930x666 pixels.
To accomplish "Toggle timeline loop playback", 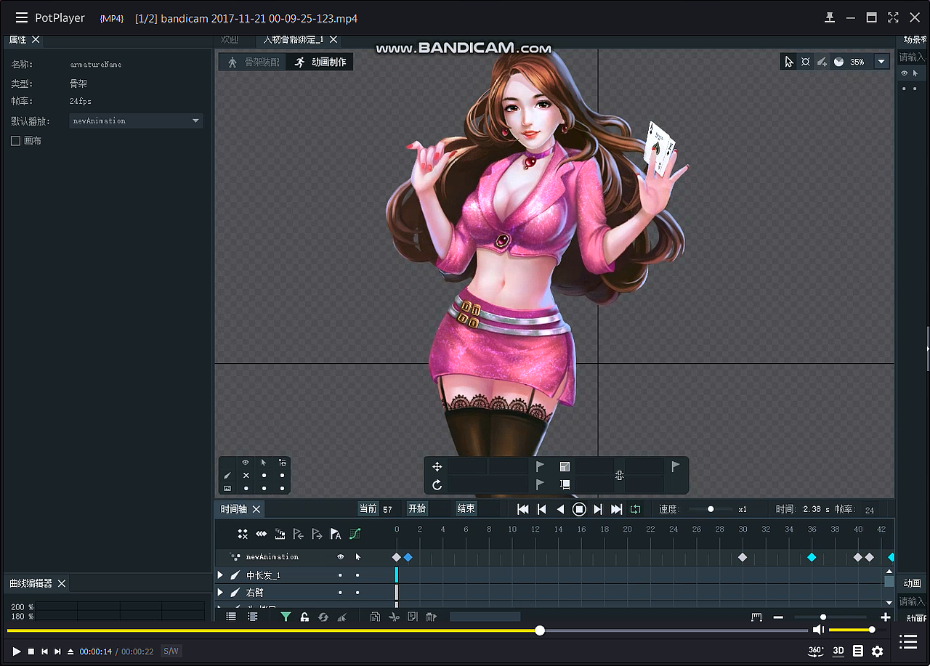I will (636, 509).
